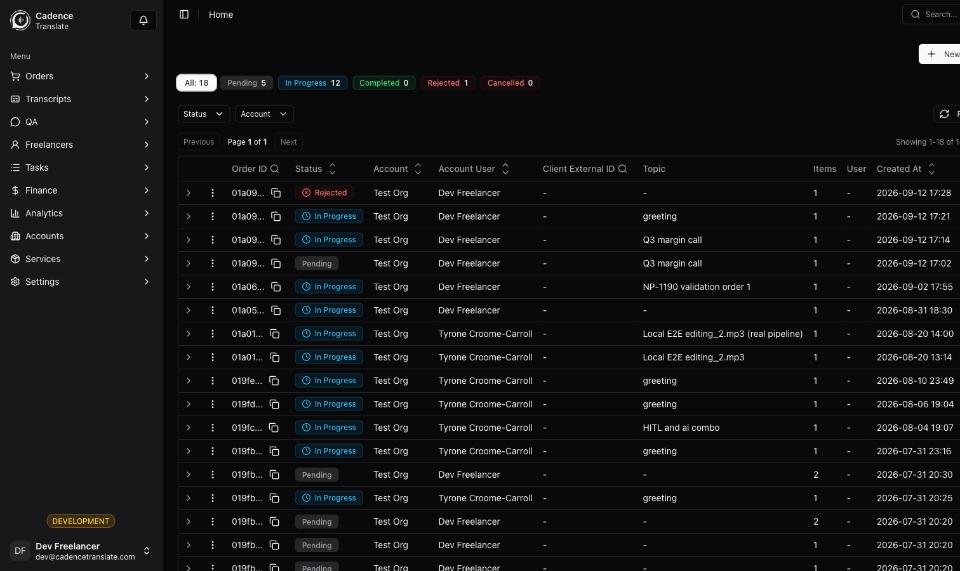
Task: Click the Previous page button
Action: click(199, 142)
